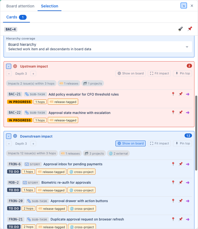Click the Downstream count badge 12

188,136
